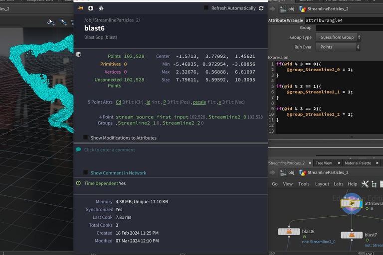
Task: Click the forward arrow in parameter pane
Action: point(272,9)
